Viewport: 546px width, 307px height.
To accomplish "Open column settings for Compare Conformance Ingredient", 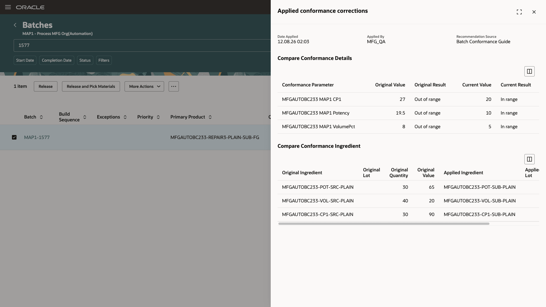I will [529, 159].
